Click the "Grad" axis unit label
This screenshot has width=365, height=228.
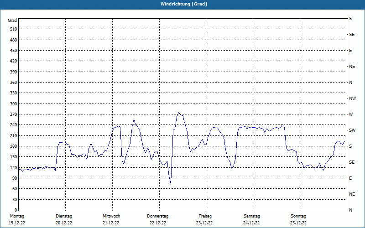point(12,21)
